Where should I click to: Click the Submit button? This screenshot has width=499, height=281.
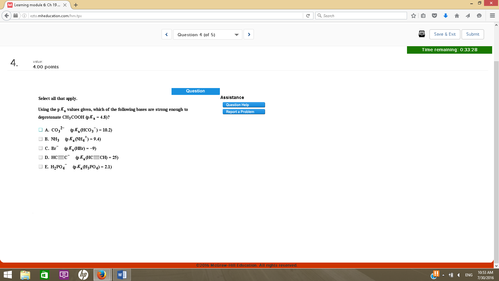point(472,34)
